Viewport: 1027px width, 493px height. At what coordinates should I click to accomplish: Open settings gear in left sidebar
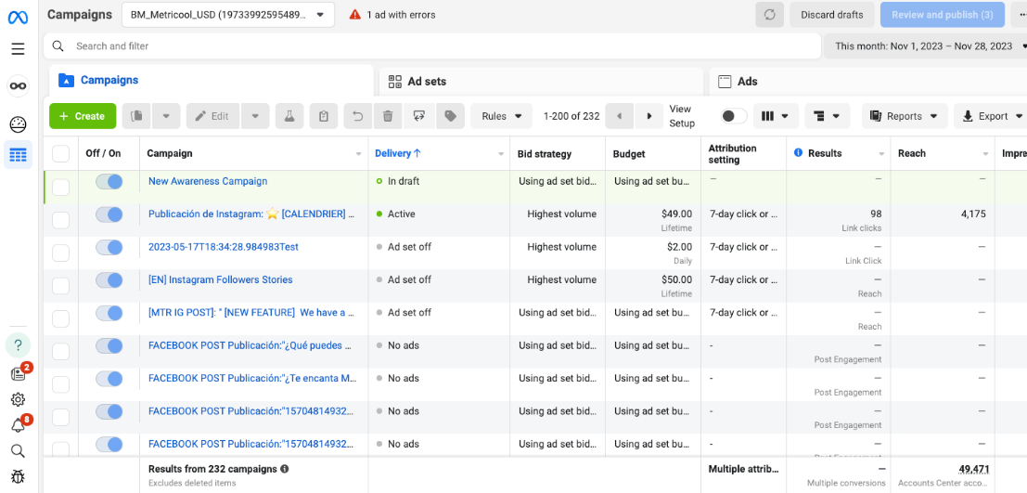(18, 399)
